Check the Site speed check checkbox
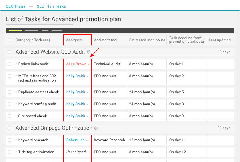 tap(10, 116)
